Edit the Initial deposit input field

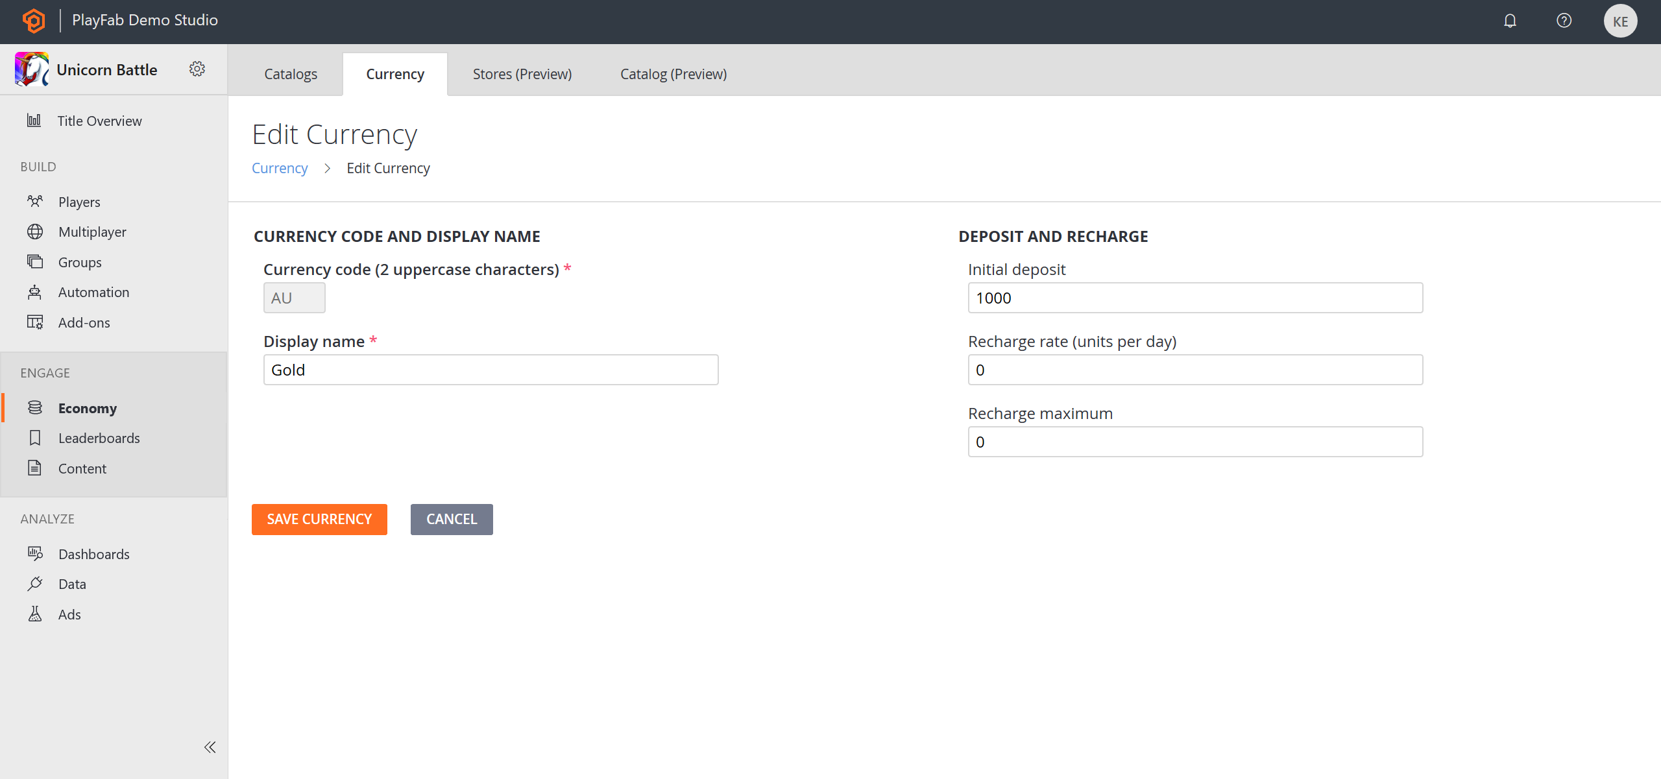(x=1195, y=298)
